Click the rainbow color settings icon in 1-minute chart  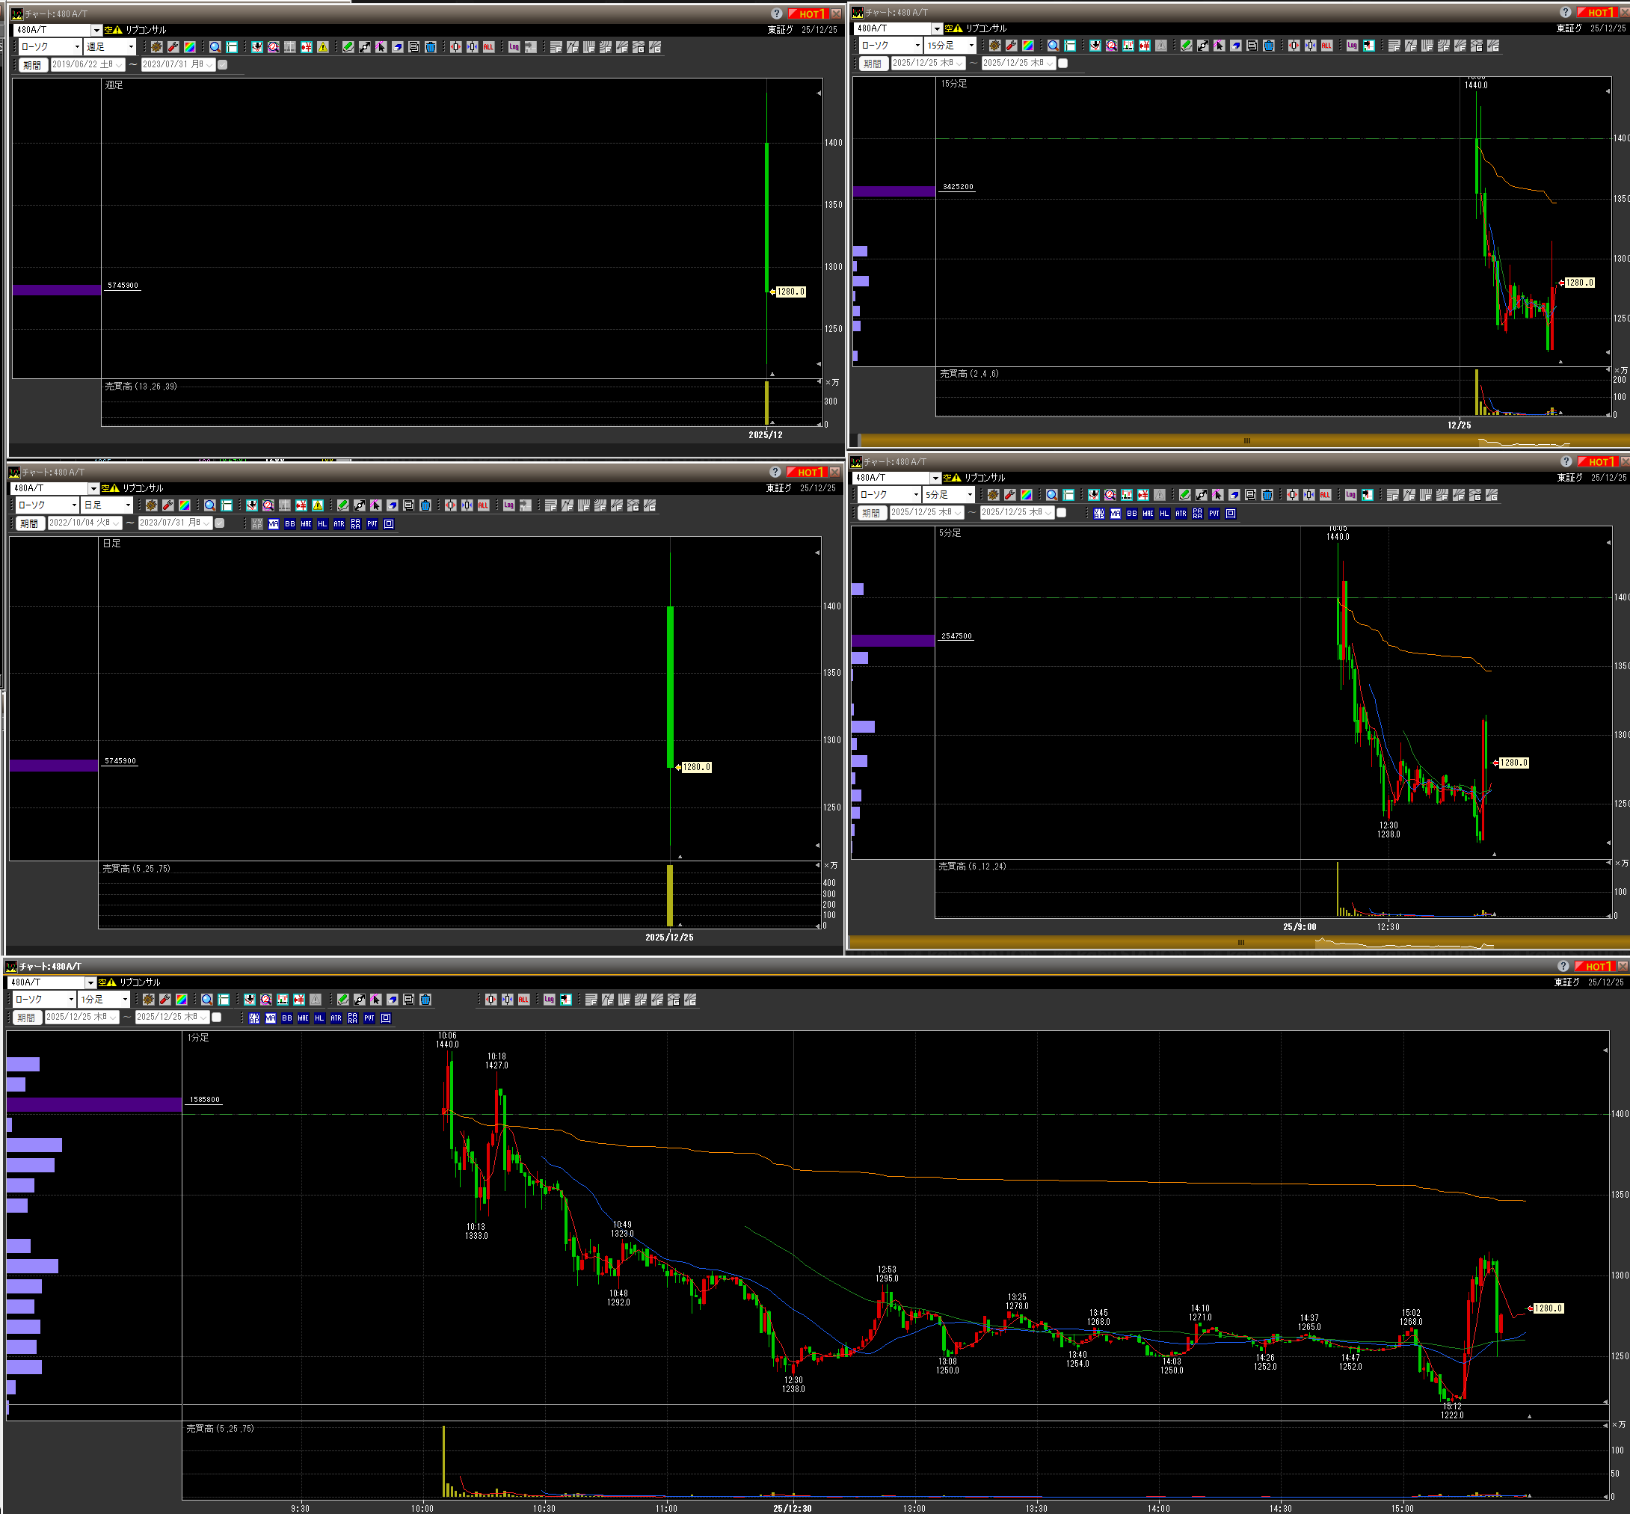[x=181, y=1000]
